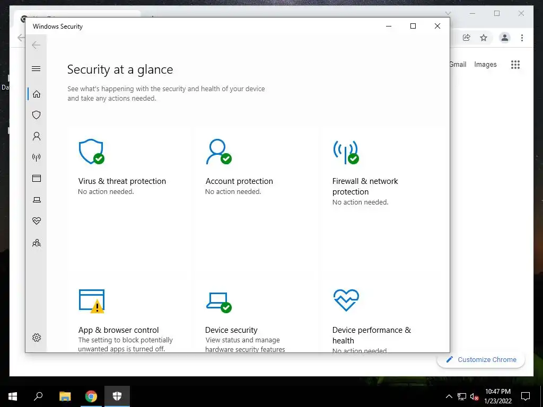
Task: Click the muted volume tray icon
Action: (x=475, y=396)
